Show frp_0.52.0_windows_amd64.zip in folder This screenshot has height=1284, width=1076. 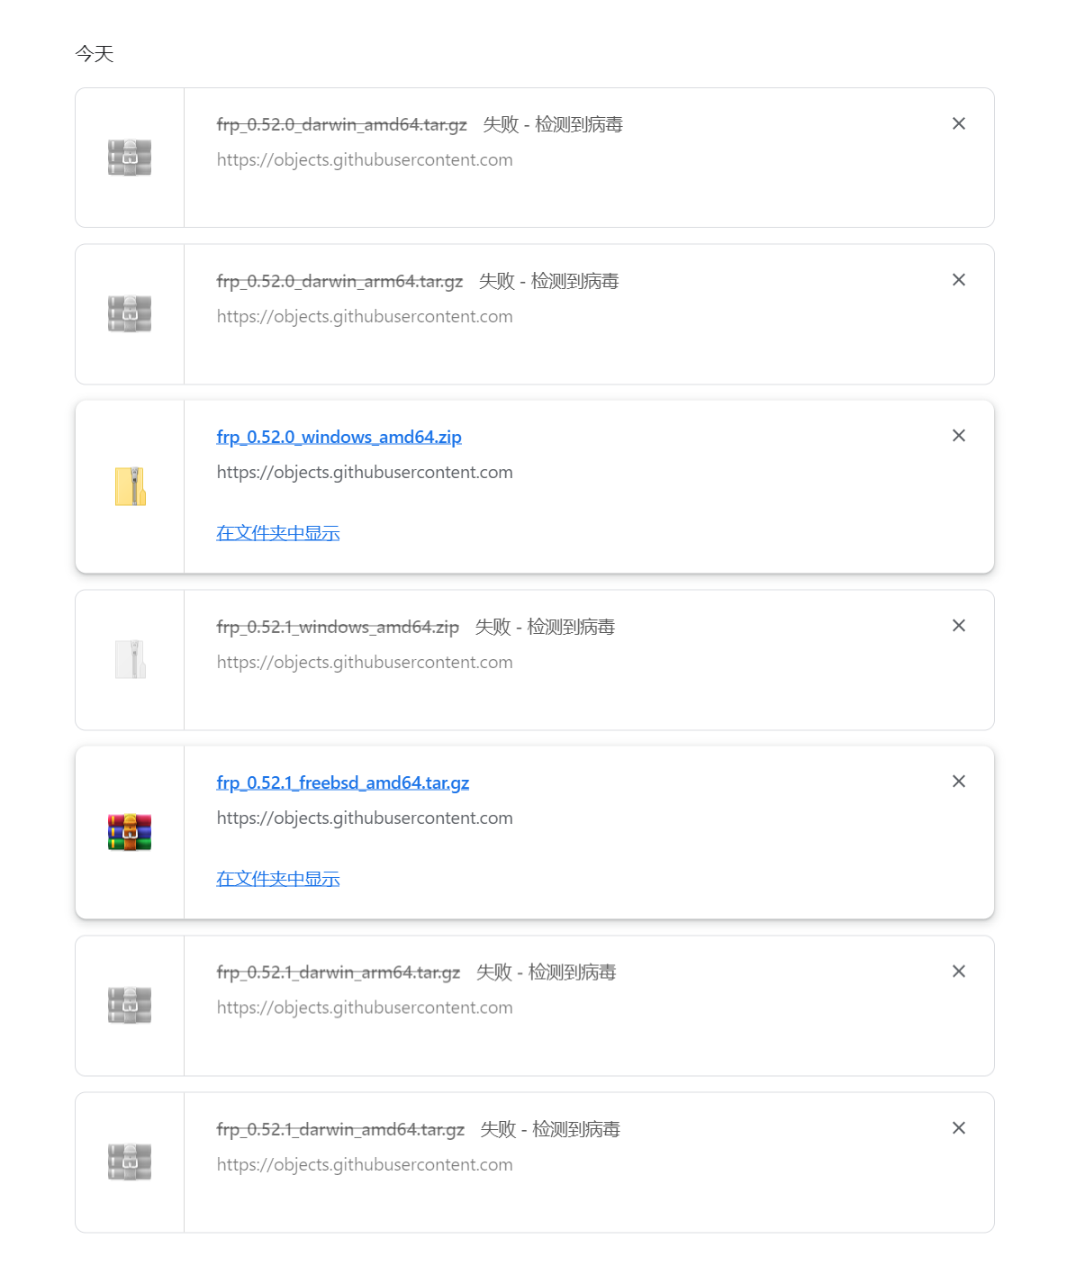point(277,533)
